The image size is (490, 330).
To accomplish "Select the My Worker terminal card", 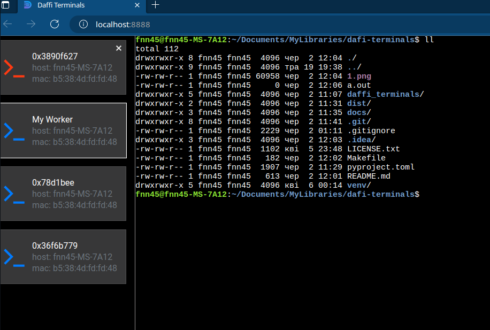I will pyautogui.click(x=63, y=131).
